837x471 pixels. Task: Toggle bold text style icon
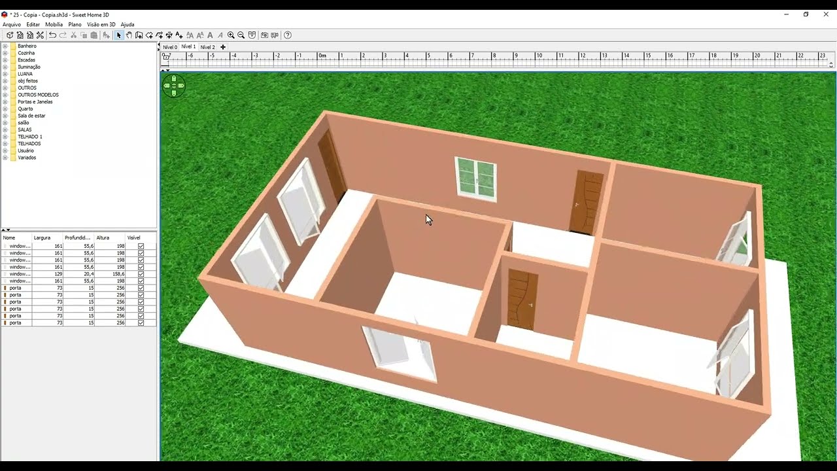(x=211, y=35)
